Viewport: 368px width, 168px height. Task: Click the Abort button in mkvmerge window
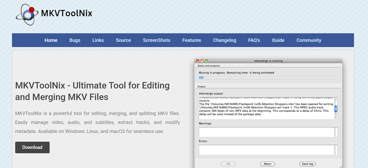267,164
